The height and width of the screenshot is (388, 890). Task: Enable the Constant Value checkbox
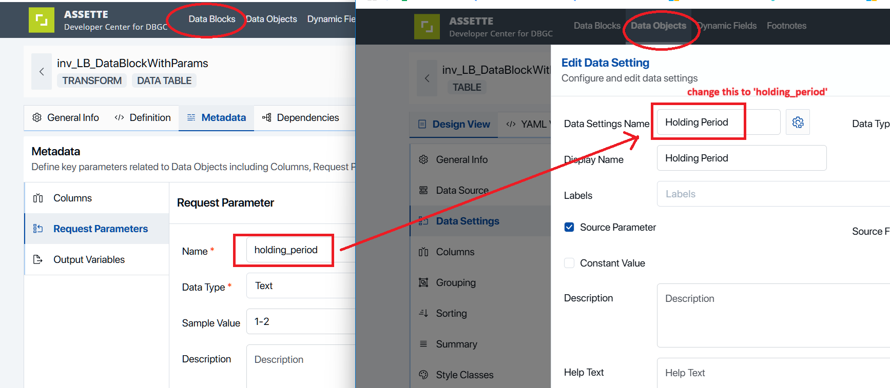tap(569, 263)
